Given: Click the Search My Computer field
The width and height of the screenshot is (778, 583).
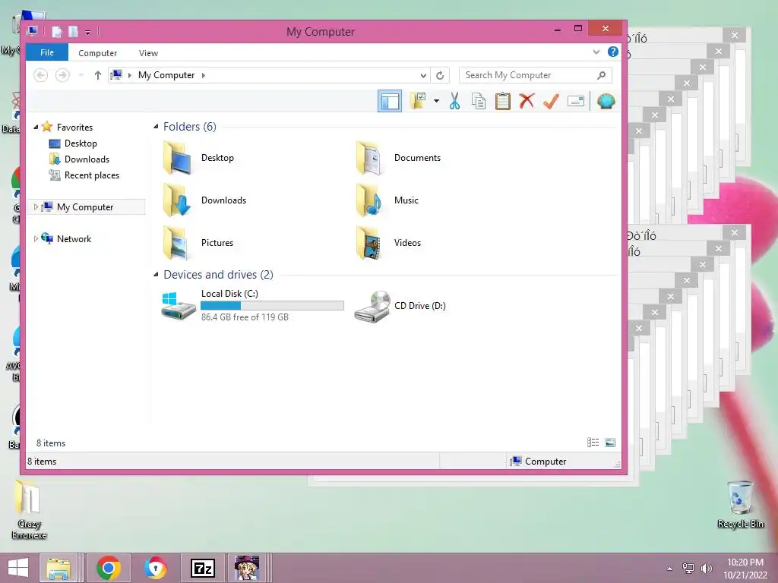Looking at the screenshot, I should 535,75.
